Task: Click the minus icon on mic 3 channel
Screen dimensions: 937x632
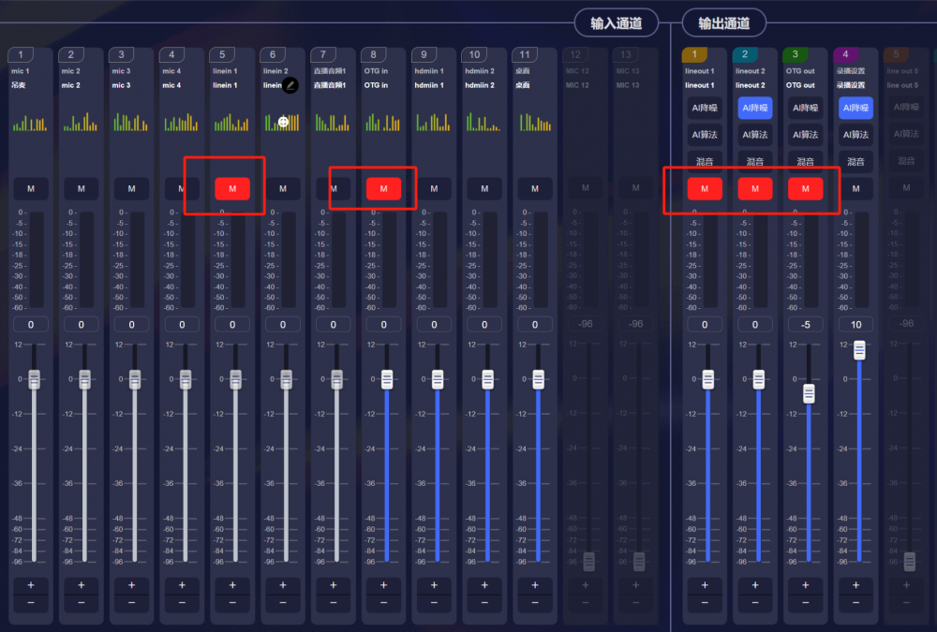Action: [x=131, y=603]
